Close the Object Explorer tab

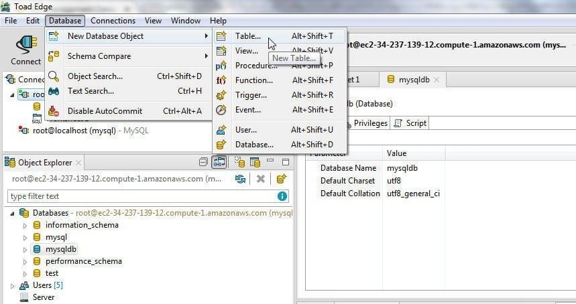pos(78,163)
